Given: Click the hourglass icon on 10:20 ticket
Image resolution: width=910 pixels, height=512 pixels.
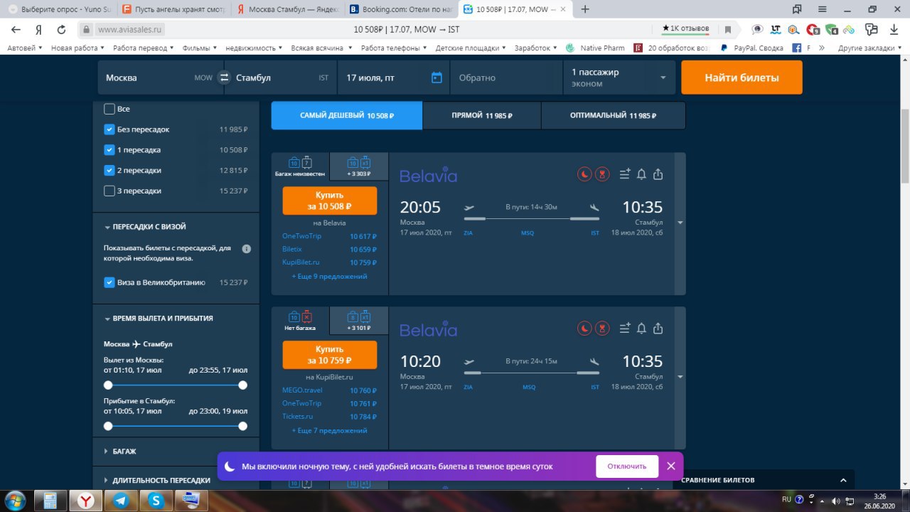Looking at the screenshot, I should pyautogui.click(x=602, y=328).
